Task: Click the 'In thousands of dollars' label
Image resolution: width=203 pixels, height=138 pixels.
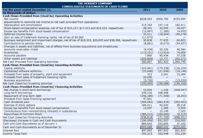Action: 19,13
